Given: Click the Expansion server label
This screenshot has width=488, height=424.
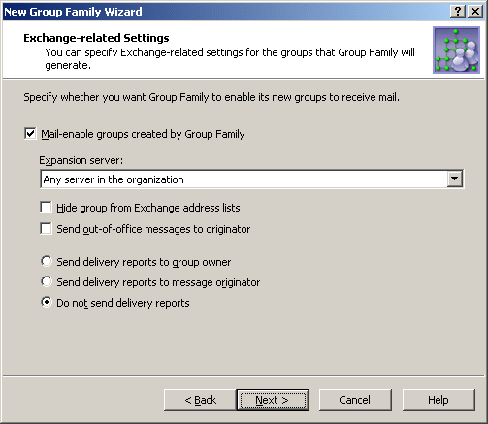Looking at the screenshot, I should coord(81,160).
